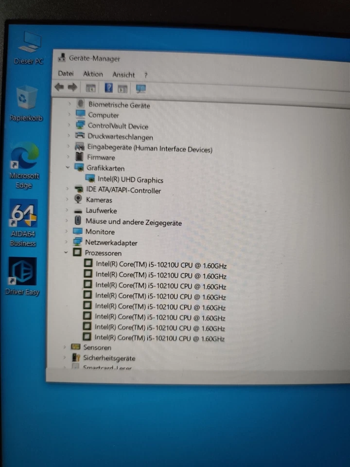Viewport: 350px width, 467px height.
Task: Open the Papierkorb recycle bin icon
Action: point(26,104)
